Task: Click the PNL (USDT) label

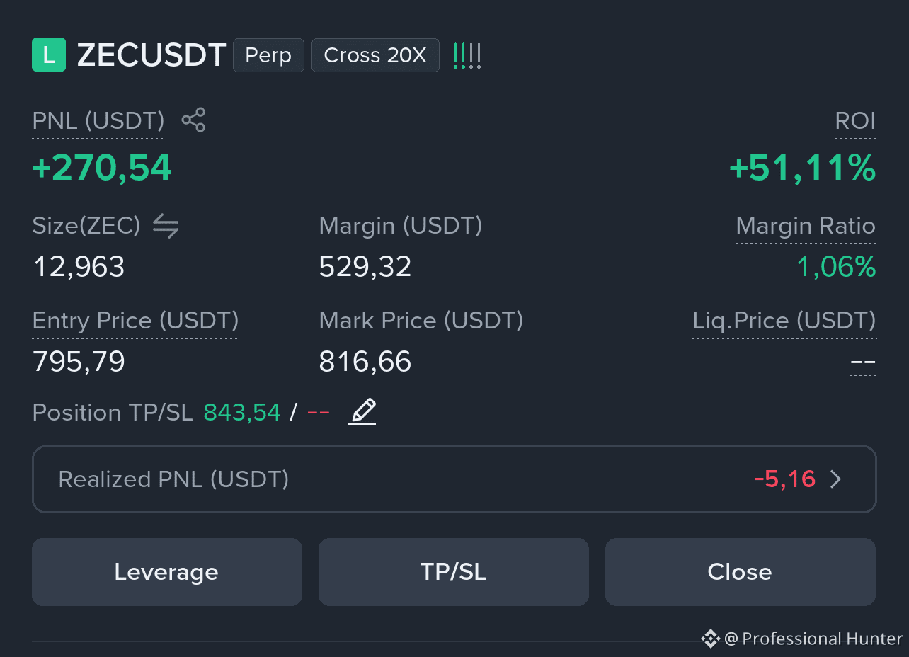Action: (98, 121)
